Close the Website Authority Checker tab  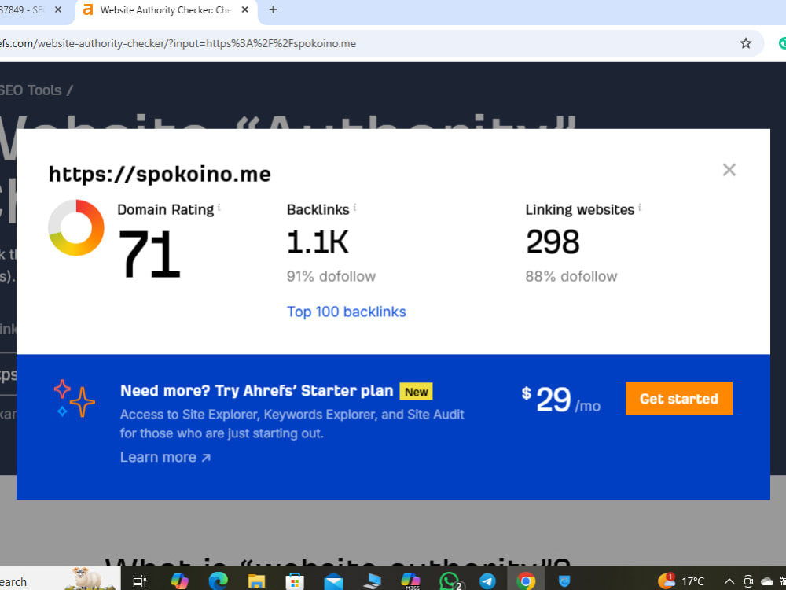click(x=244, y=10)
